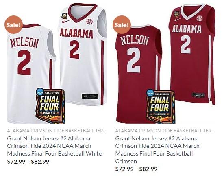This screenshot has width=224, height=182.
Task: Open the white Grant Nelson jersey title link
Action: pos(54,146)
